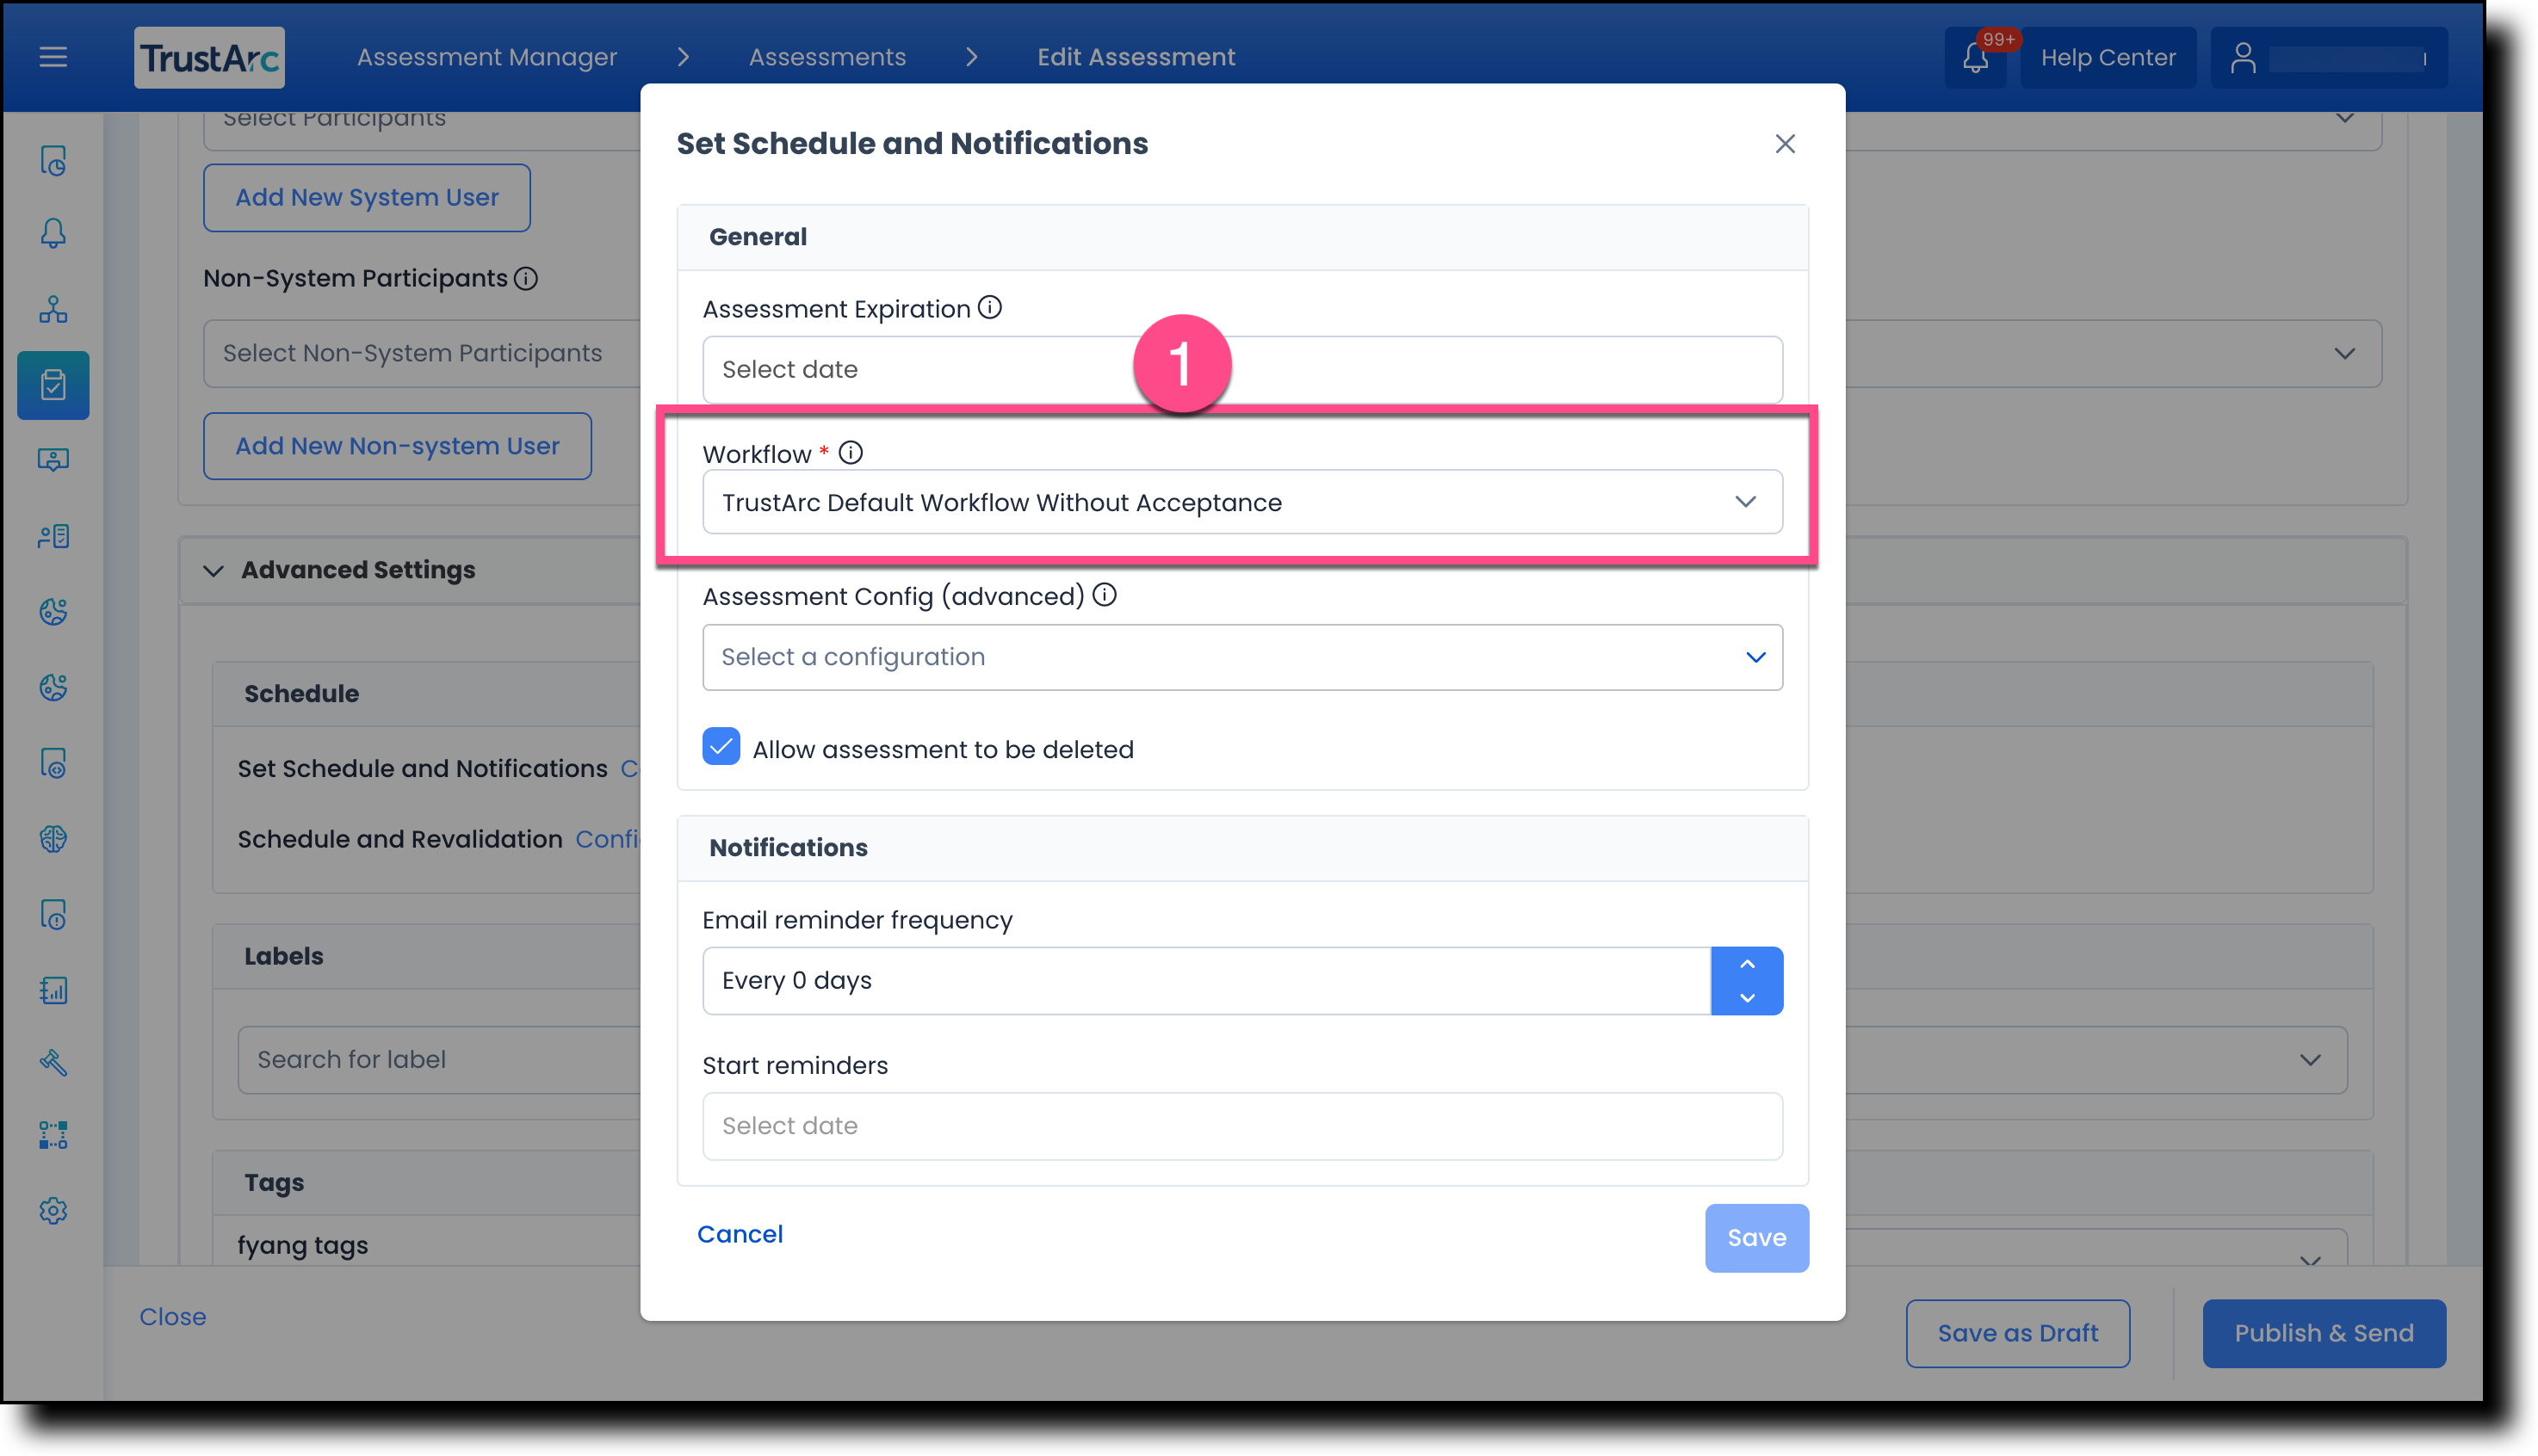Click Save in the dialog
This screenshot has width=2538, height=1456.
point(1756,1238)
